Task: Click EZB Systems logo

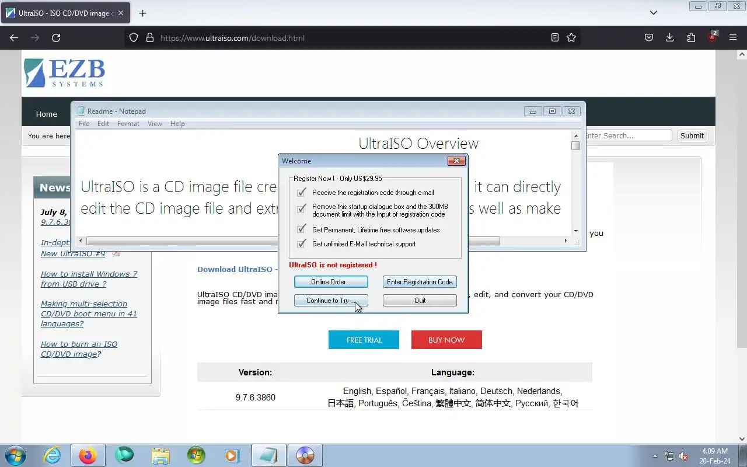Action: [x=64, y=73]
